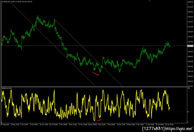Viewport: 194px width, 132px height.
Task: Click the '4 Jan 13:00' time axis label
Action: click(140, 125)
